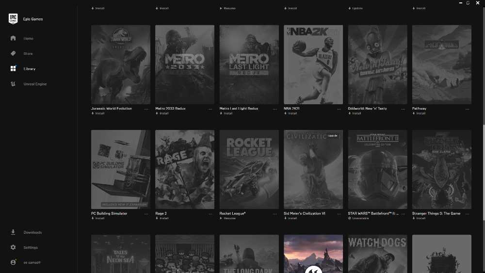Install Metro Last Light Redux

(x=226, y=113)
